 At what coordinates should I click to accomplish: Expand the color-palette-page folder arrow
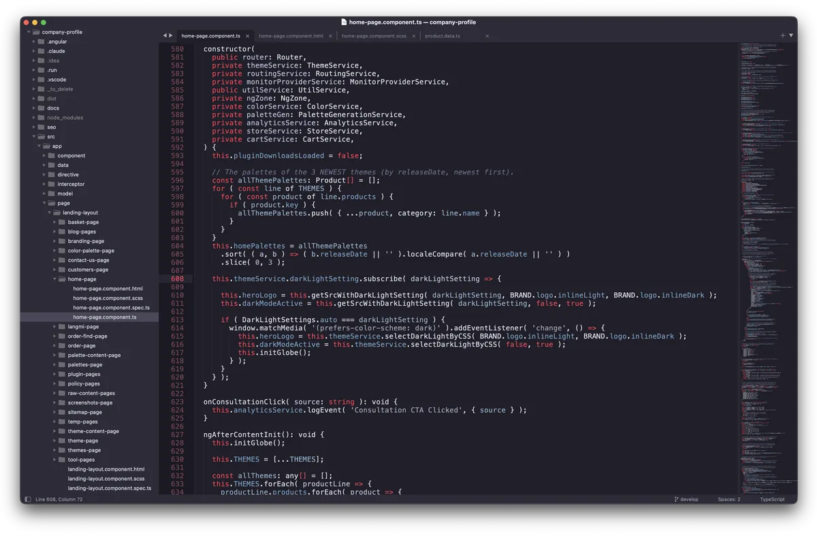pos(54,251)
